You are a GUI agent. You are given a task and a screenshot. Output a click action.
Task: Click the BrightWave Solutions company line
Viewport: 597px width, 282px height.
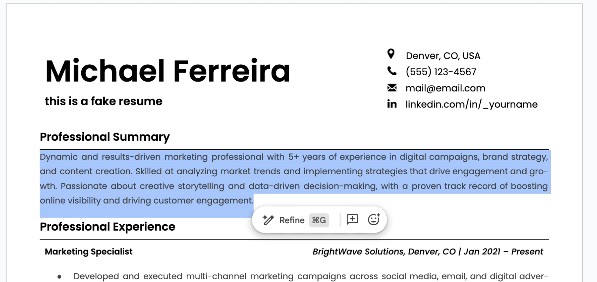click(x=428, y=252)
